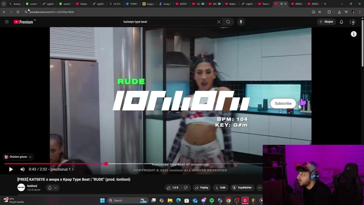Switch to the Hadise tab

pos(82,4)
